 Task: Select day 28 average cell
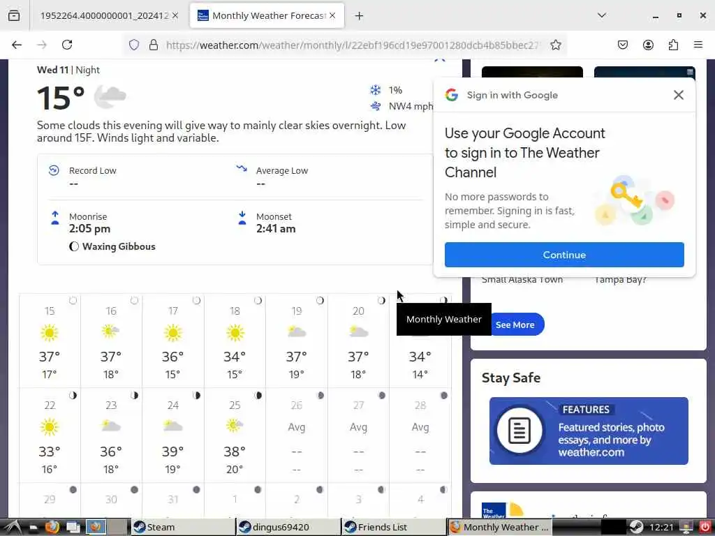coord(420,435)
